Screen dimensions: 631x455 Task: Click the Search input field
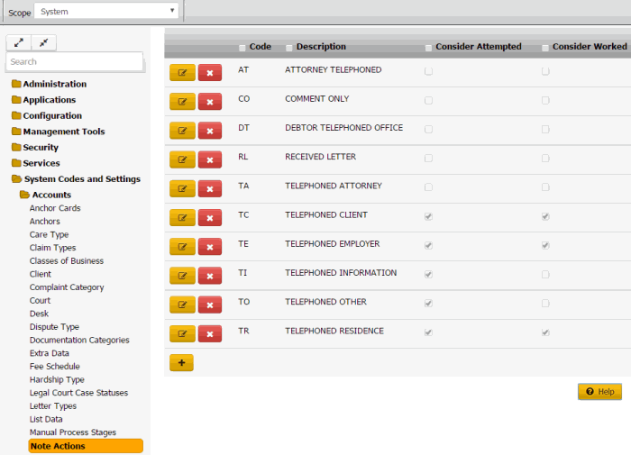coord(74,61)
